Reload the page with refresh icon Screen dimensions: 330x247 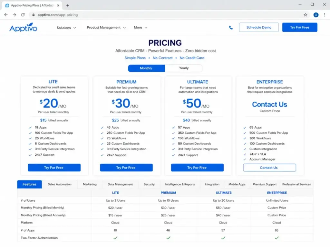[23, 15]
